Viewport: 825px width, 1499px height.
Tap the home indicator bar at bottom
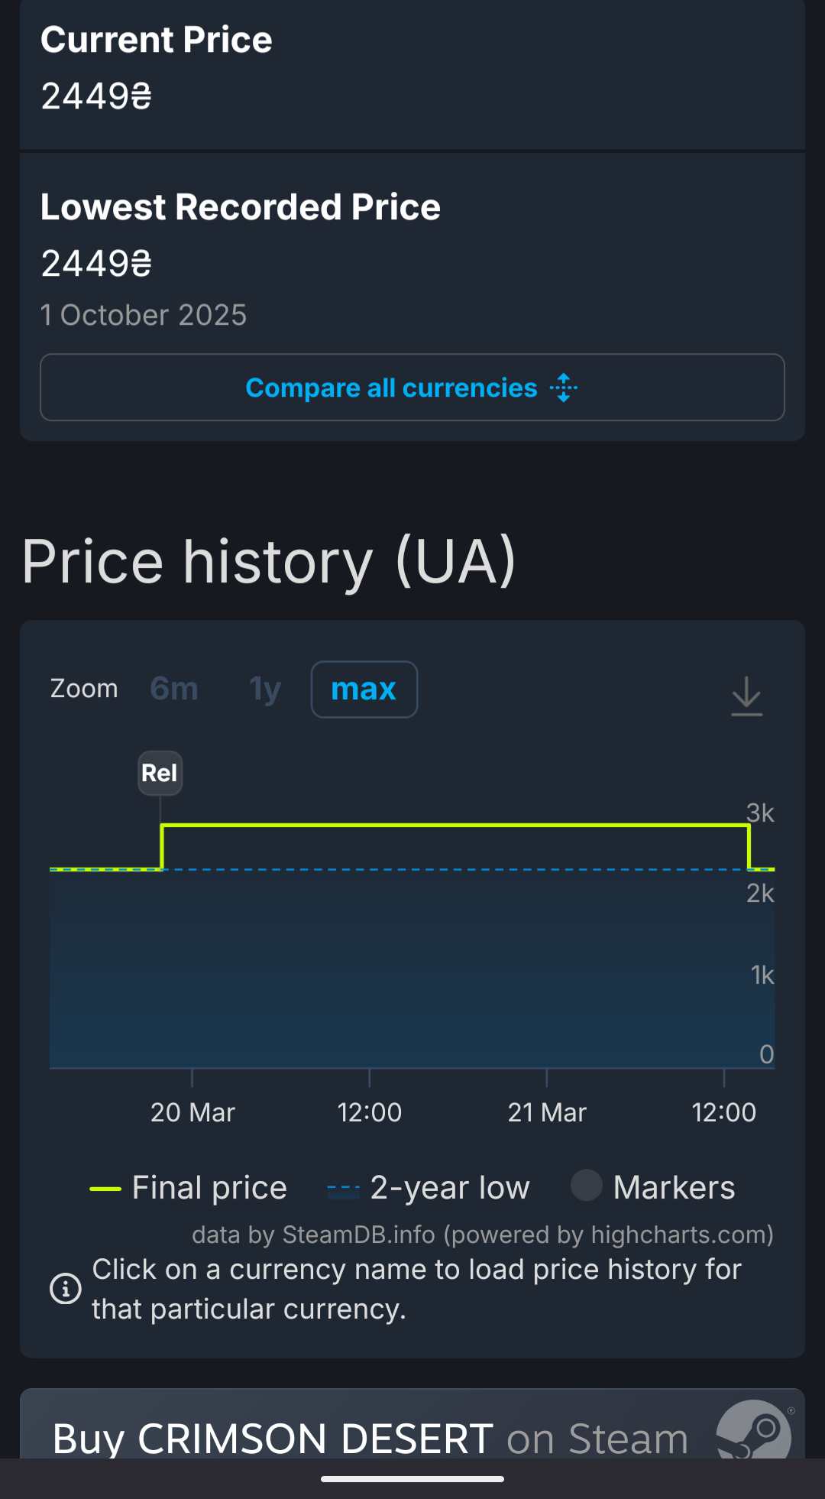click(412, 1479)
